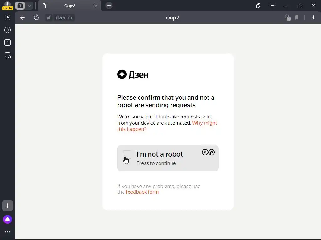Open the tab count button showing 1

click(20, 6)
